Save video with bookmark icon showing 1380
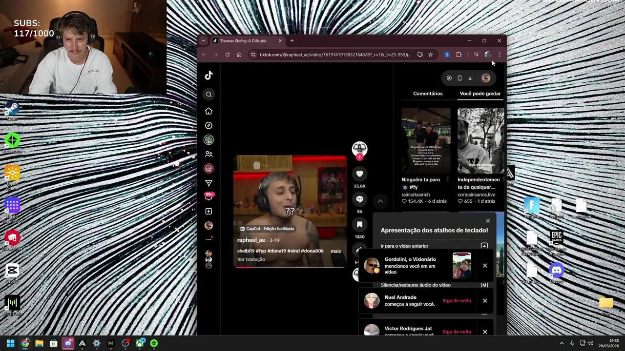625x351 pixels. [x=359, y=224]
